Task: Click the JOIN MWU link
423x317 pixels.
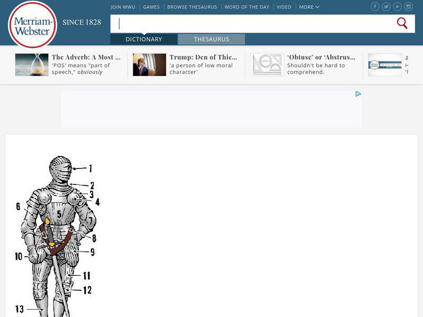Action: (123, 7)
